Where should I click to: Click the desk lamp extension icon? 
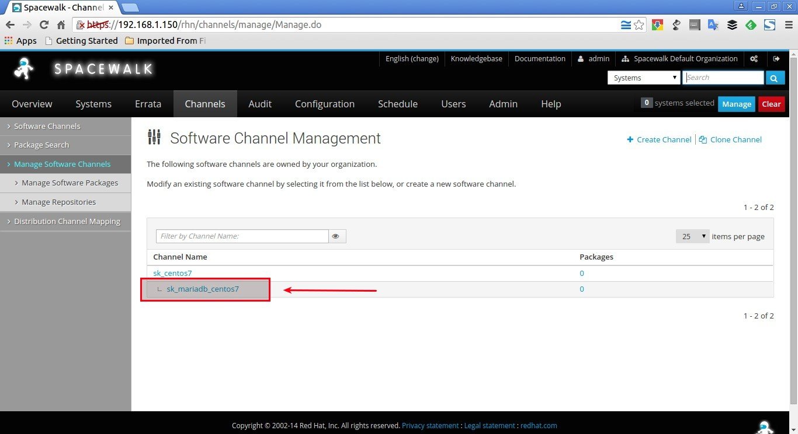click(x=676, y=25)
